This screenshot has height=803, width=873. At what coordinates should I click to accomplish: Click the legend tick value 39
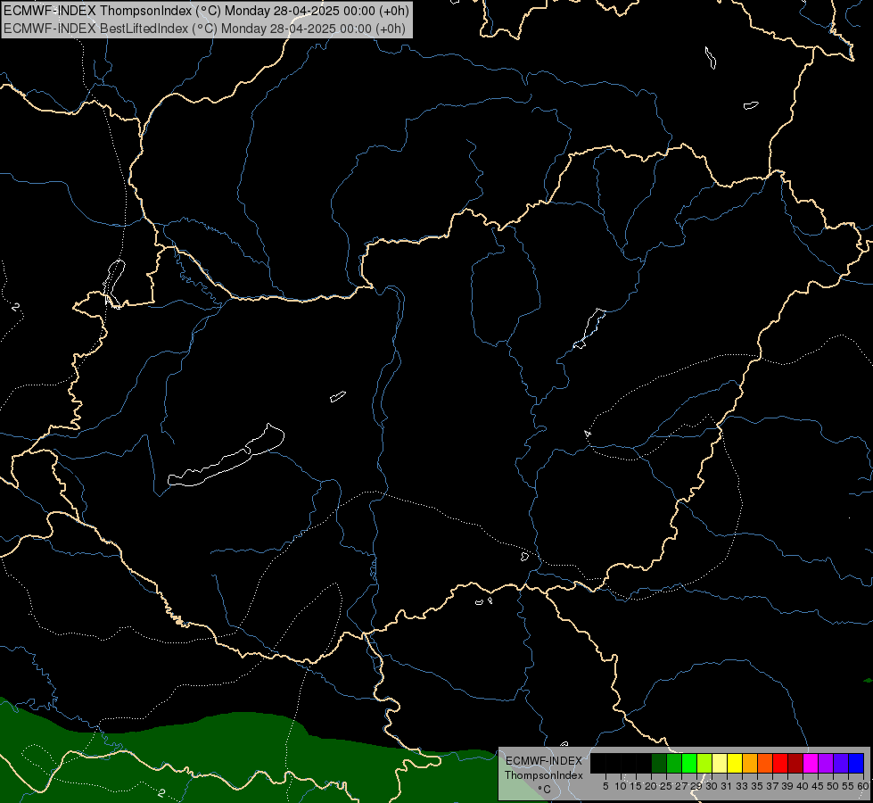787,786
